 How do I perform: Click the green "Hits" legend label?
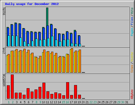tap(132, 11)
